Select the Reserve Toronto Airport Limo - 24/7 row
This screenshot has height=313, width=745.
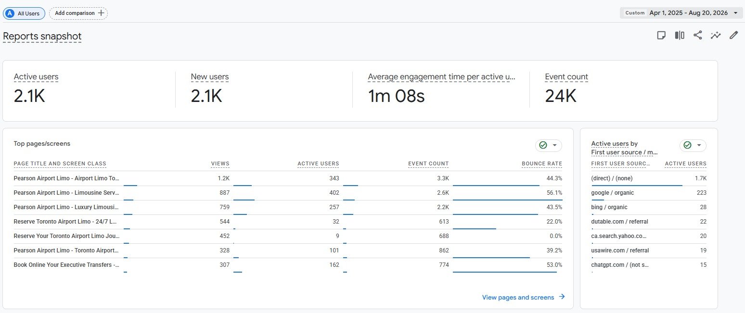[288, 222]
